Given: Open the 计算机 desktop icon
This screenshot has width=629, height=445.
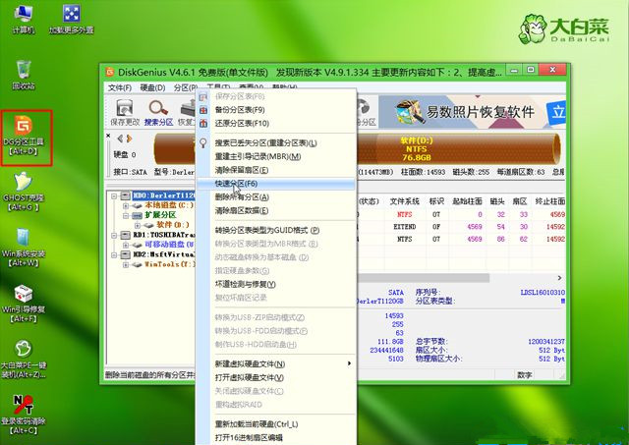Looking at the screenshot, I should [24, 17].
